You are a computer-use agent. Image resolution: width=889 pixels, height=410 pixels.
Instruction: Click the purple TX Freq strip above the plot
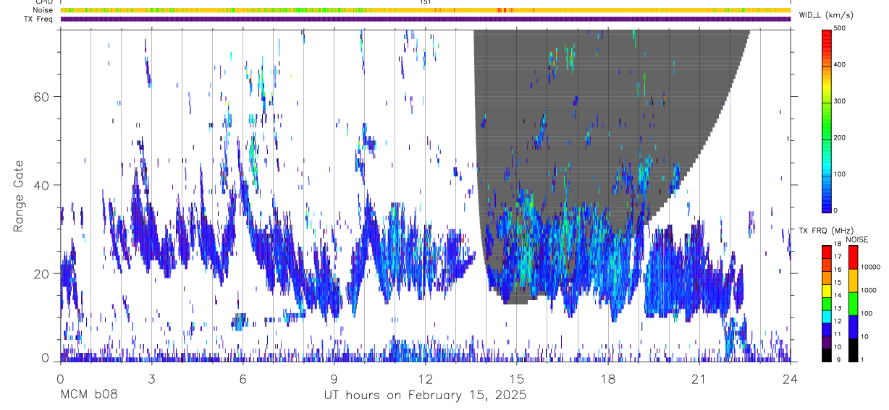[425, 19]
